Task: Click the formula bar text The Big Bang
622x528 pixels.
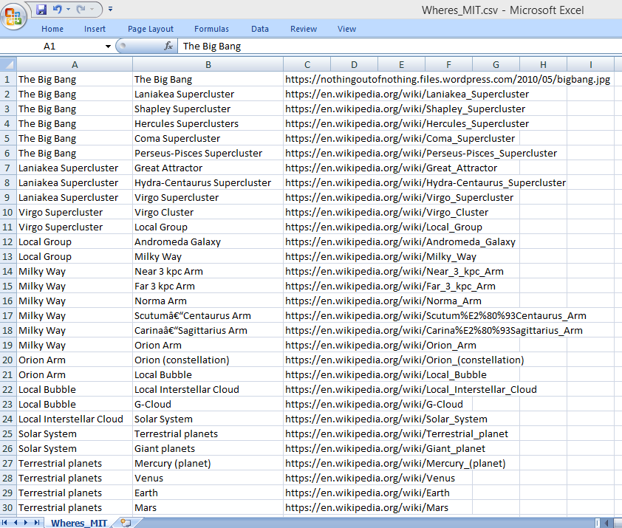Action: [x=212, y=47]
